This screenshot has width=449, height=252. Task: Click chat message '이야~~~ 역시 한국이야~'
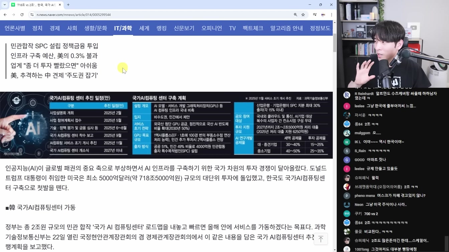[x=384, y=142]
